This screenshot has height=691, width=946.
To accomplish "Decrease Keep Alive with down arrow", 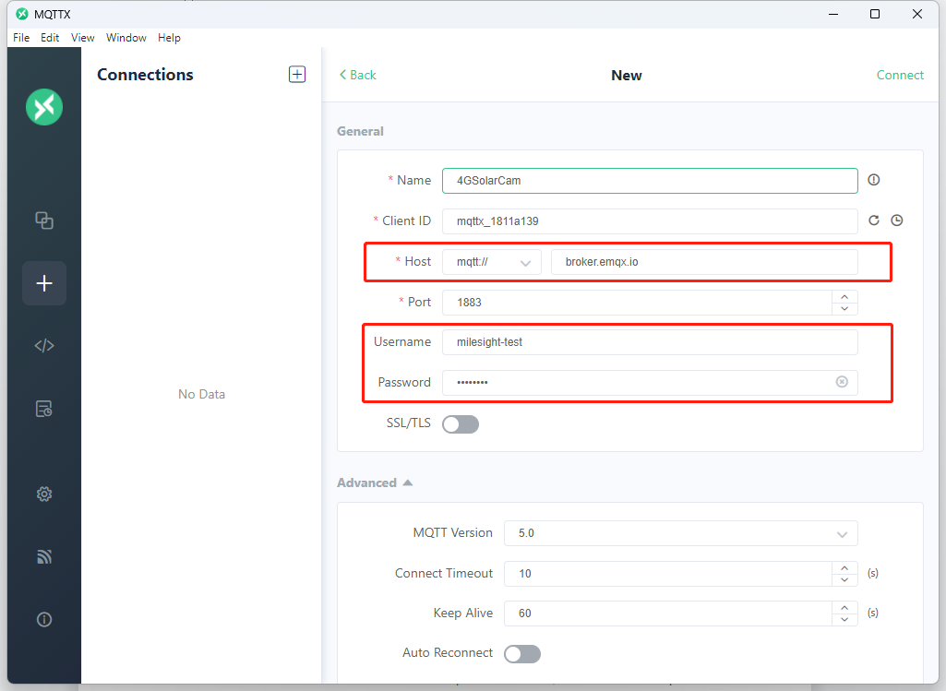I will click(844, 619).
